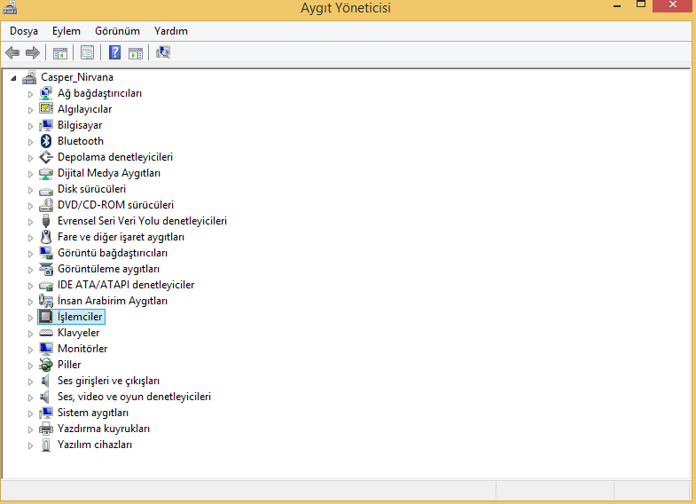Expand the Ses, video ve oyun denetleyicileri arrow
The image size is (696, 504).
30,398
